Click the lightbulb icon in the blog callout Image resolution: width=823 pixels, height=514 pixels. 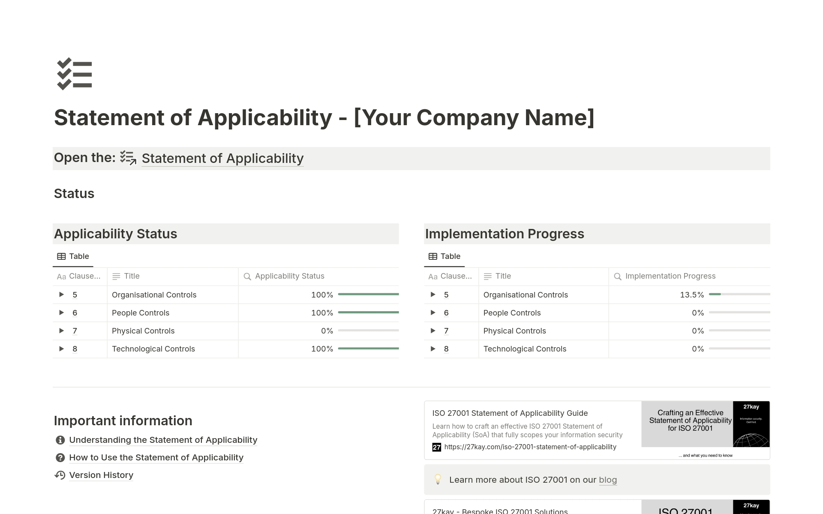click(438, 480)
